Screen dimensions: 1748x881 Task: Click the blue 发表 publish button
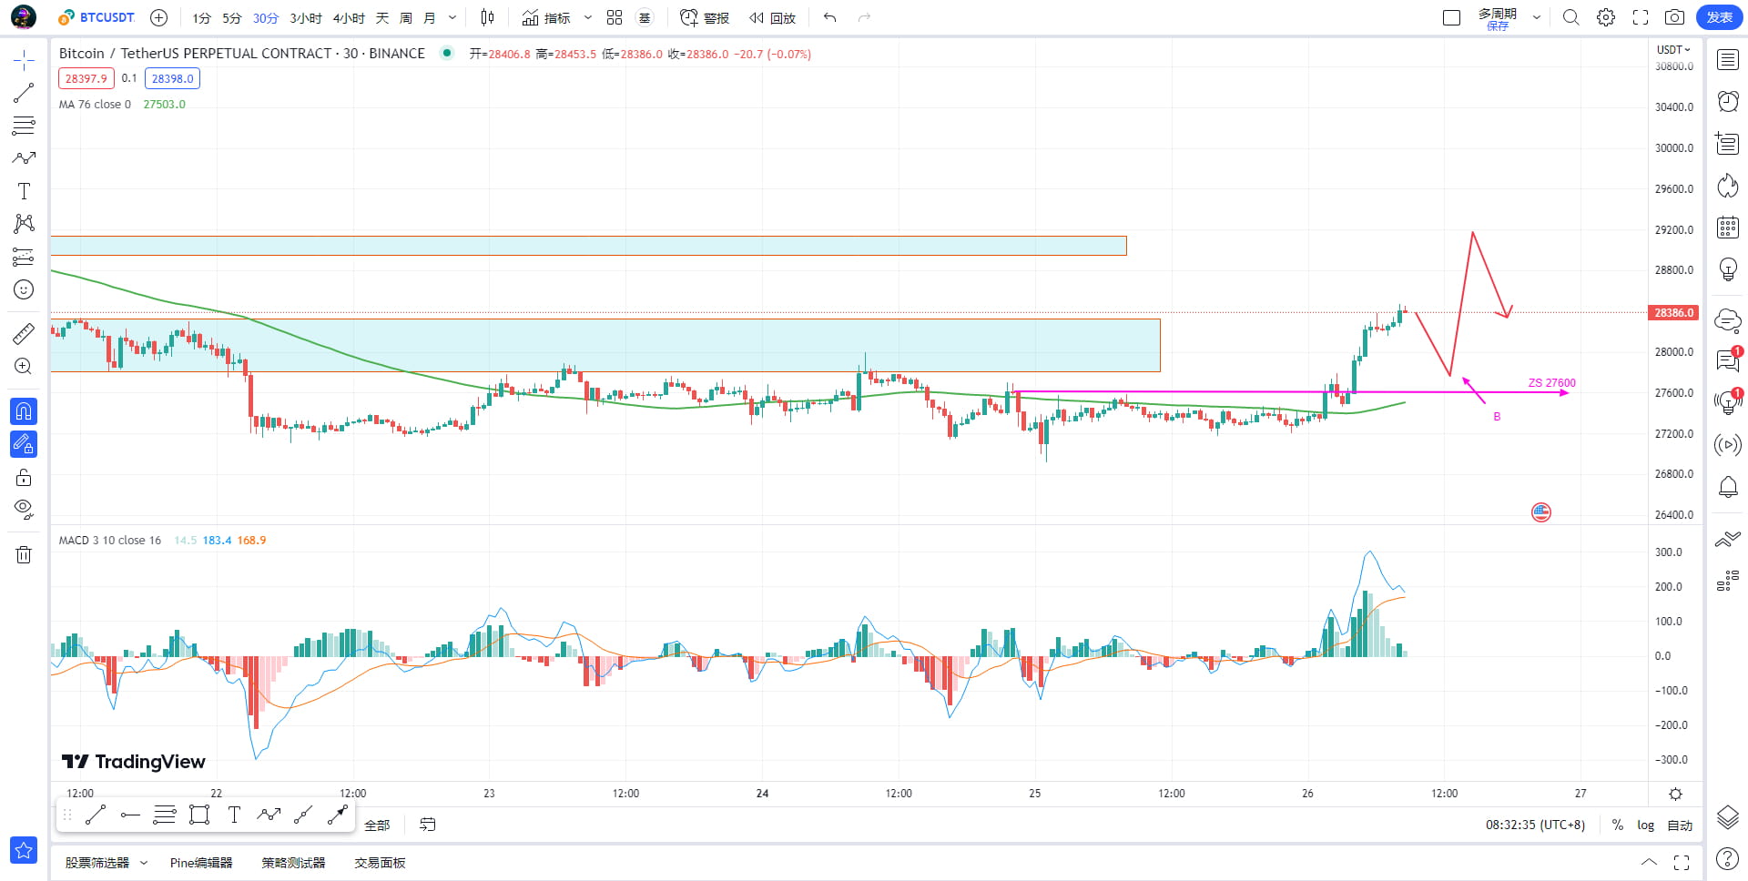click(1719, 17)
